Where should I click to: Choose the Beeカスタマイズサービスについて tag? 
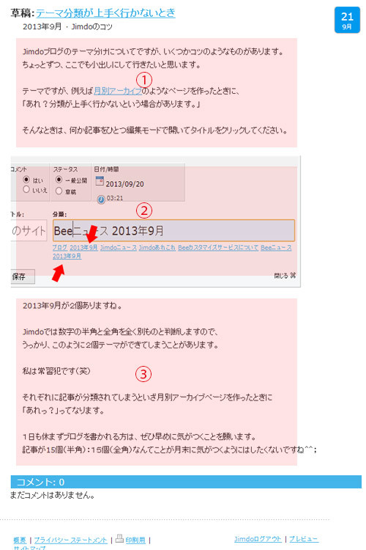218,248
